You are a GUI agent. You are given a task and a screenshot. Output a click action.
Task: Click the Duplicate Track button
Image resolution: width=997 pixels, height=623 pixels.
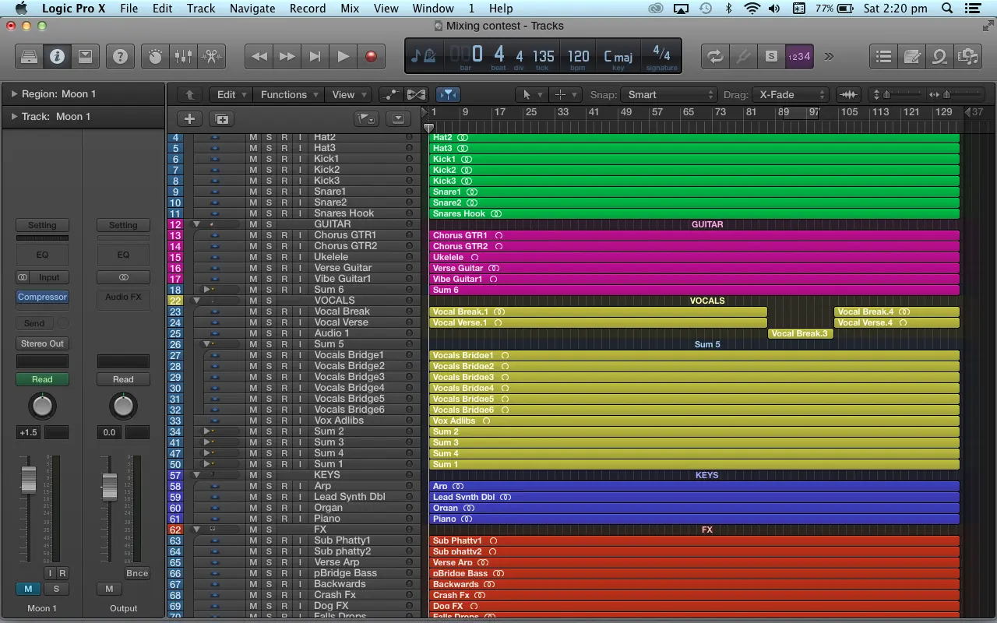click(x=222, y=119)
